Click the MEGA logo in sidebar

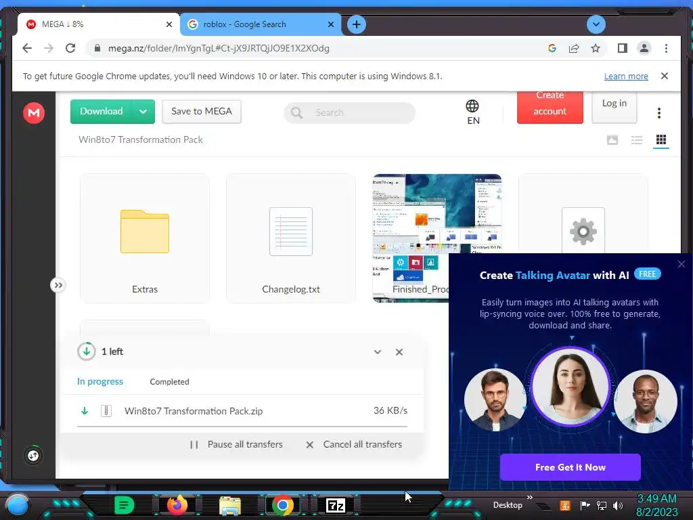coord(34,113)
